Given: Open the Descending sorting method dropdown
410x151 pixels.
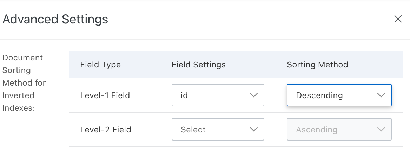Looking at the screenshot, I should (339, 95).
